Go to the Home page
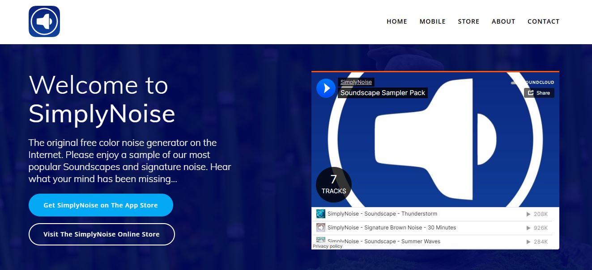The image size is (592, 270). [x=397, y=21]
